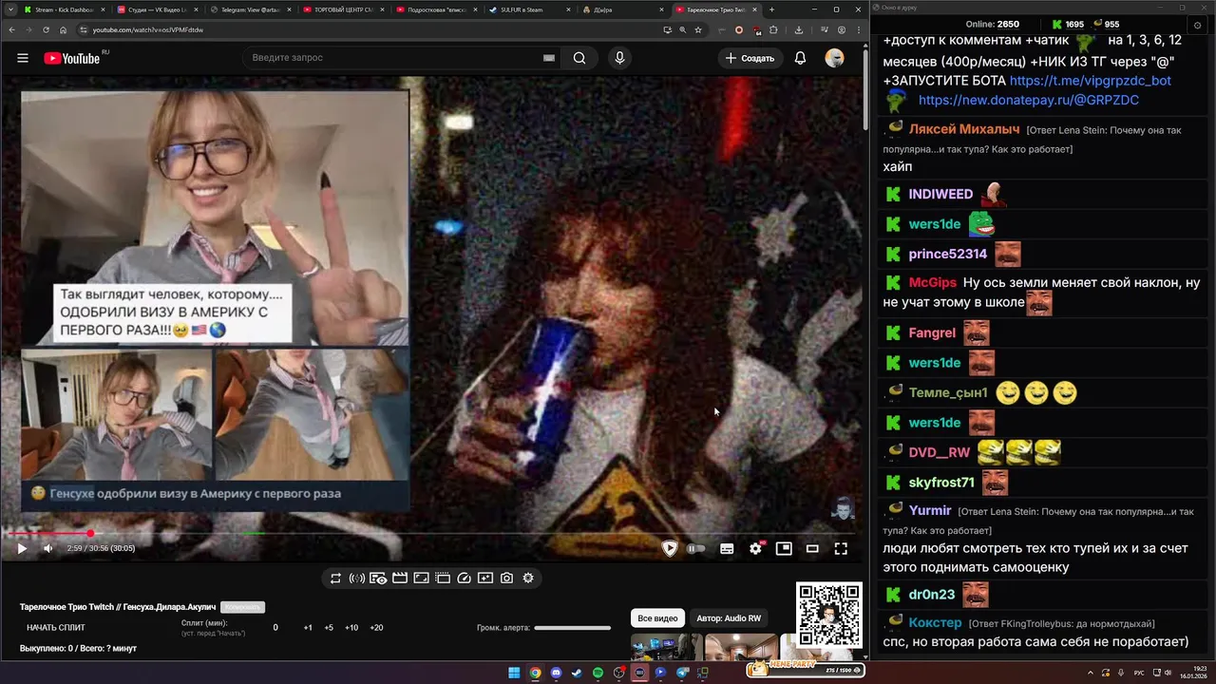Open player settings gear
Viewport: 1216px width, 684px height.
click(755, 548)
